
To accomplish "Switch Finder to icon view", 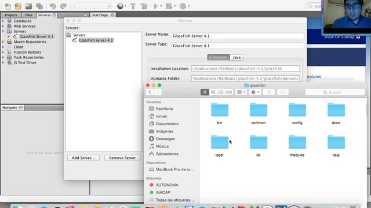I will [x=205, y=92].
